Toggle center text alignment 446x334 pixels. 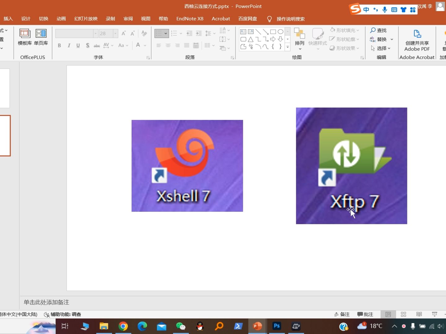168,45
